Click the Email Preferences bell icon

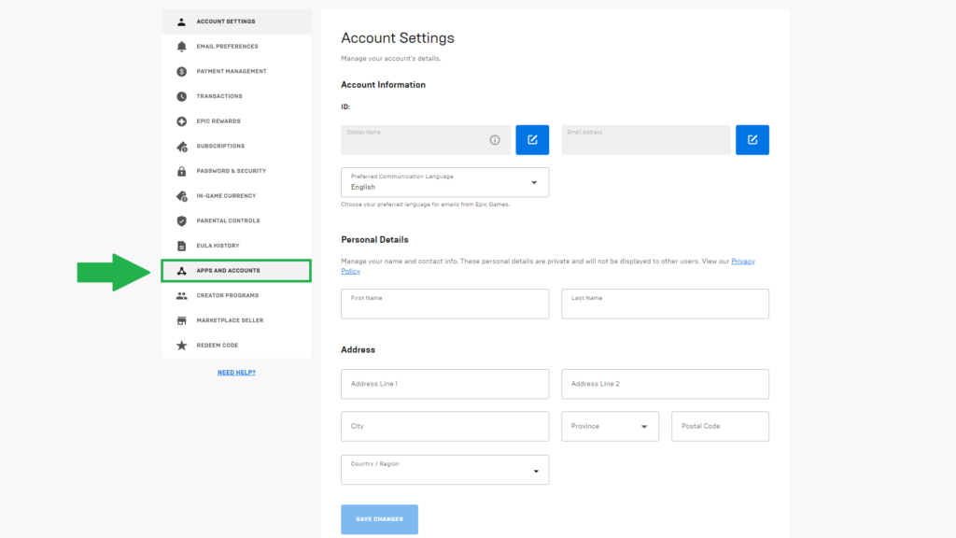181,46
